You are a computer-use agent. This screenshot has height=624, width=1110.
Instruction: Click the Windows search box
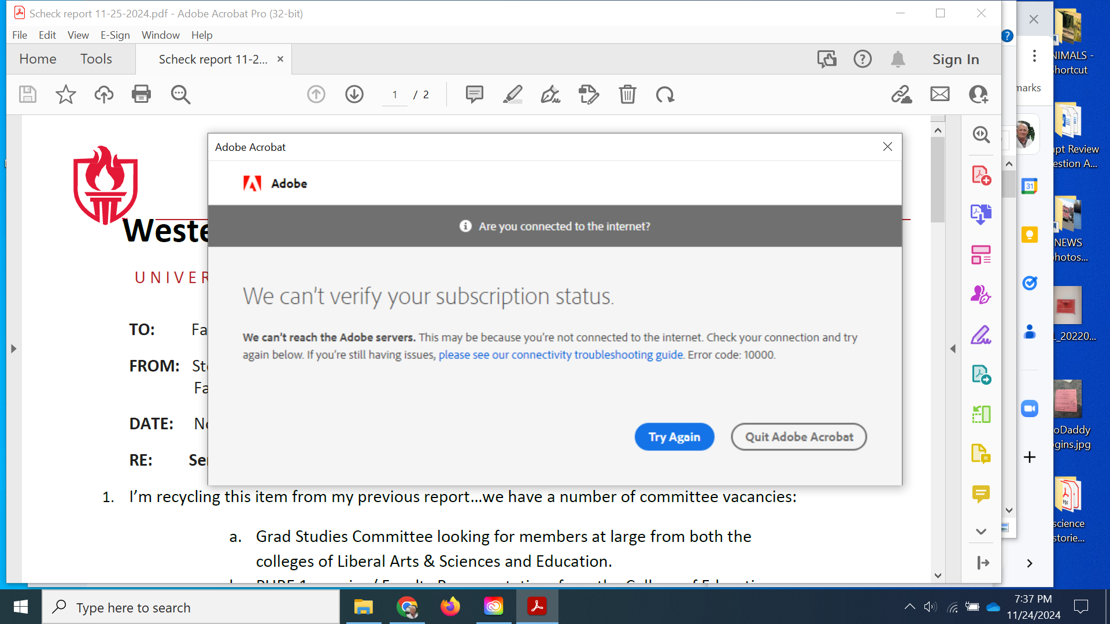(191, 607)
